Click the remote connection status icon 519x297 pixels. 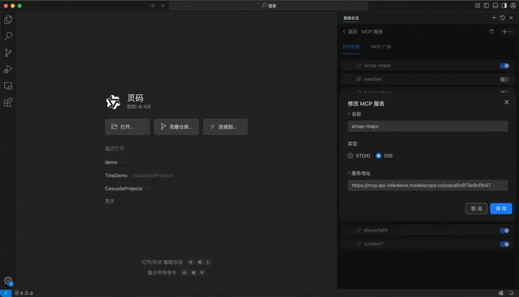(x=6, y=293)
